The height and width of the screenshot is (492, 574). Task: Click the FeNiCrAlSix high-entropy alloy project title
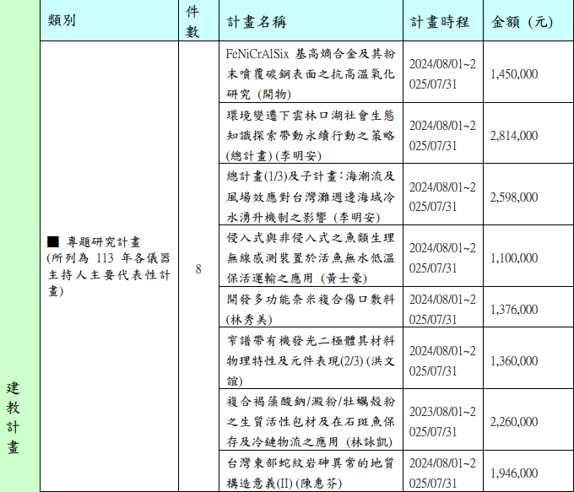click(311, 73)
